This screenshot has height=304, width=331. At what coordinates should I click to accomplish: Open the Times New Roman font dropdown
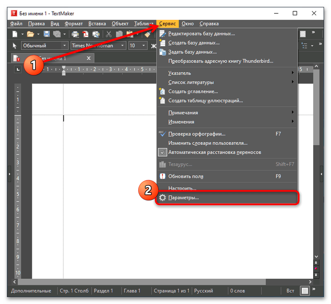(x=123, y=46)
